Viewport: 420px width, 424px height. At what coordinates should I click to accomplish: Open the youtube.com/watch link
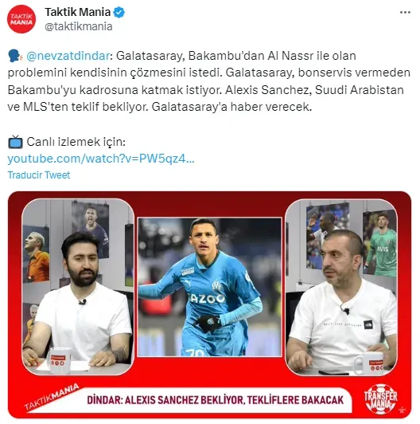click(101, 159)
